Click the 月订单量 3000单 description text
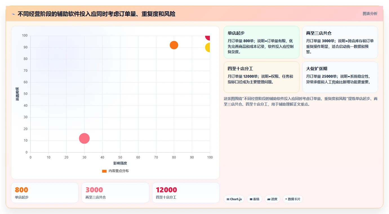Viewport: 389px width, 214px height. (340, 46)
